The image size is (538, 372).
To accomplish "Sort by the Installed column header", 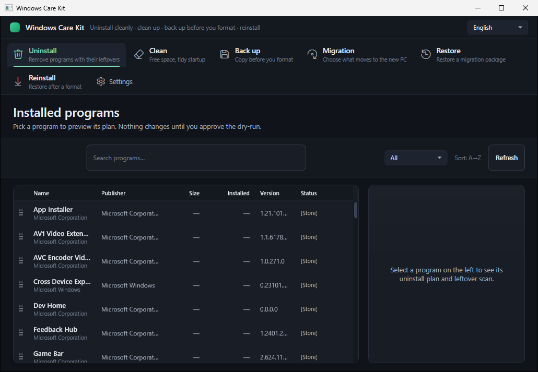I will click(x=239, y=193).
